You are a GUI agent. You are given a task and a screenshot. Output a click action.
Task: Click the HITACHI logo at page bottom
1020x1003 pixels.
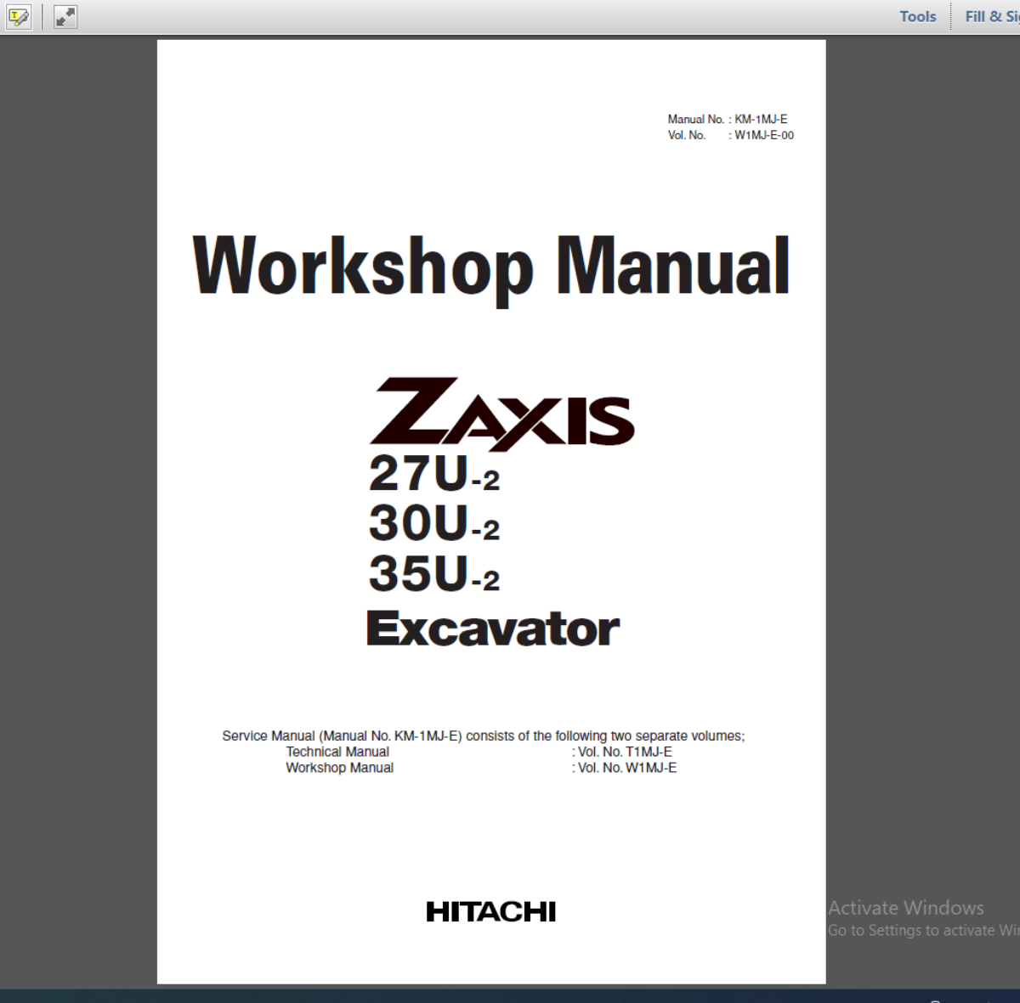[x=491, y=912]
